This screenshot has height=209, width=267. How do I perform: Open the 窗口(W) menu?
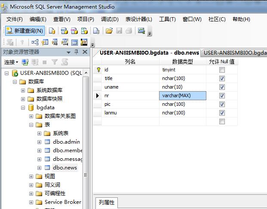pos(192,19)
